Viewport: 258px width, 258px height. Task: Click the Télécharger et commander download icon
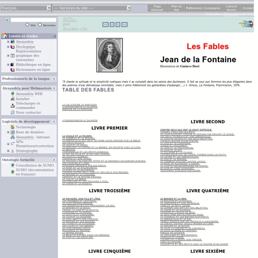point(12,105)
